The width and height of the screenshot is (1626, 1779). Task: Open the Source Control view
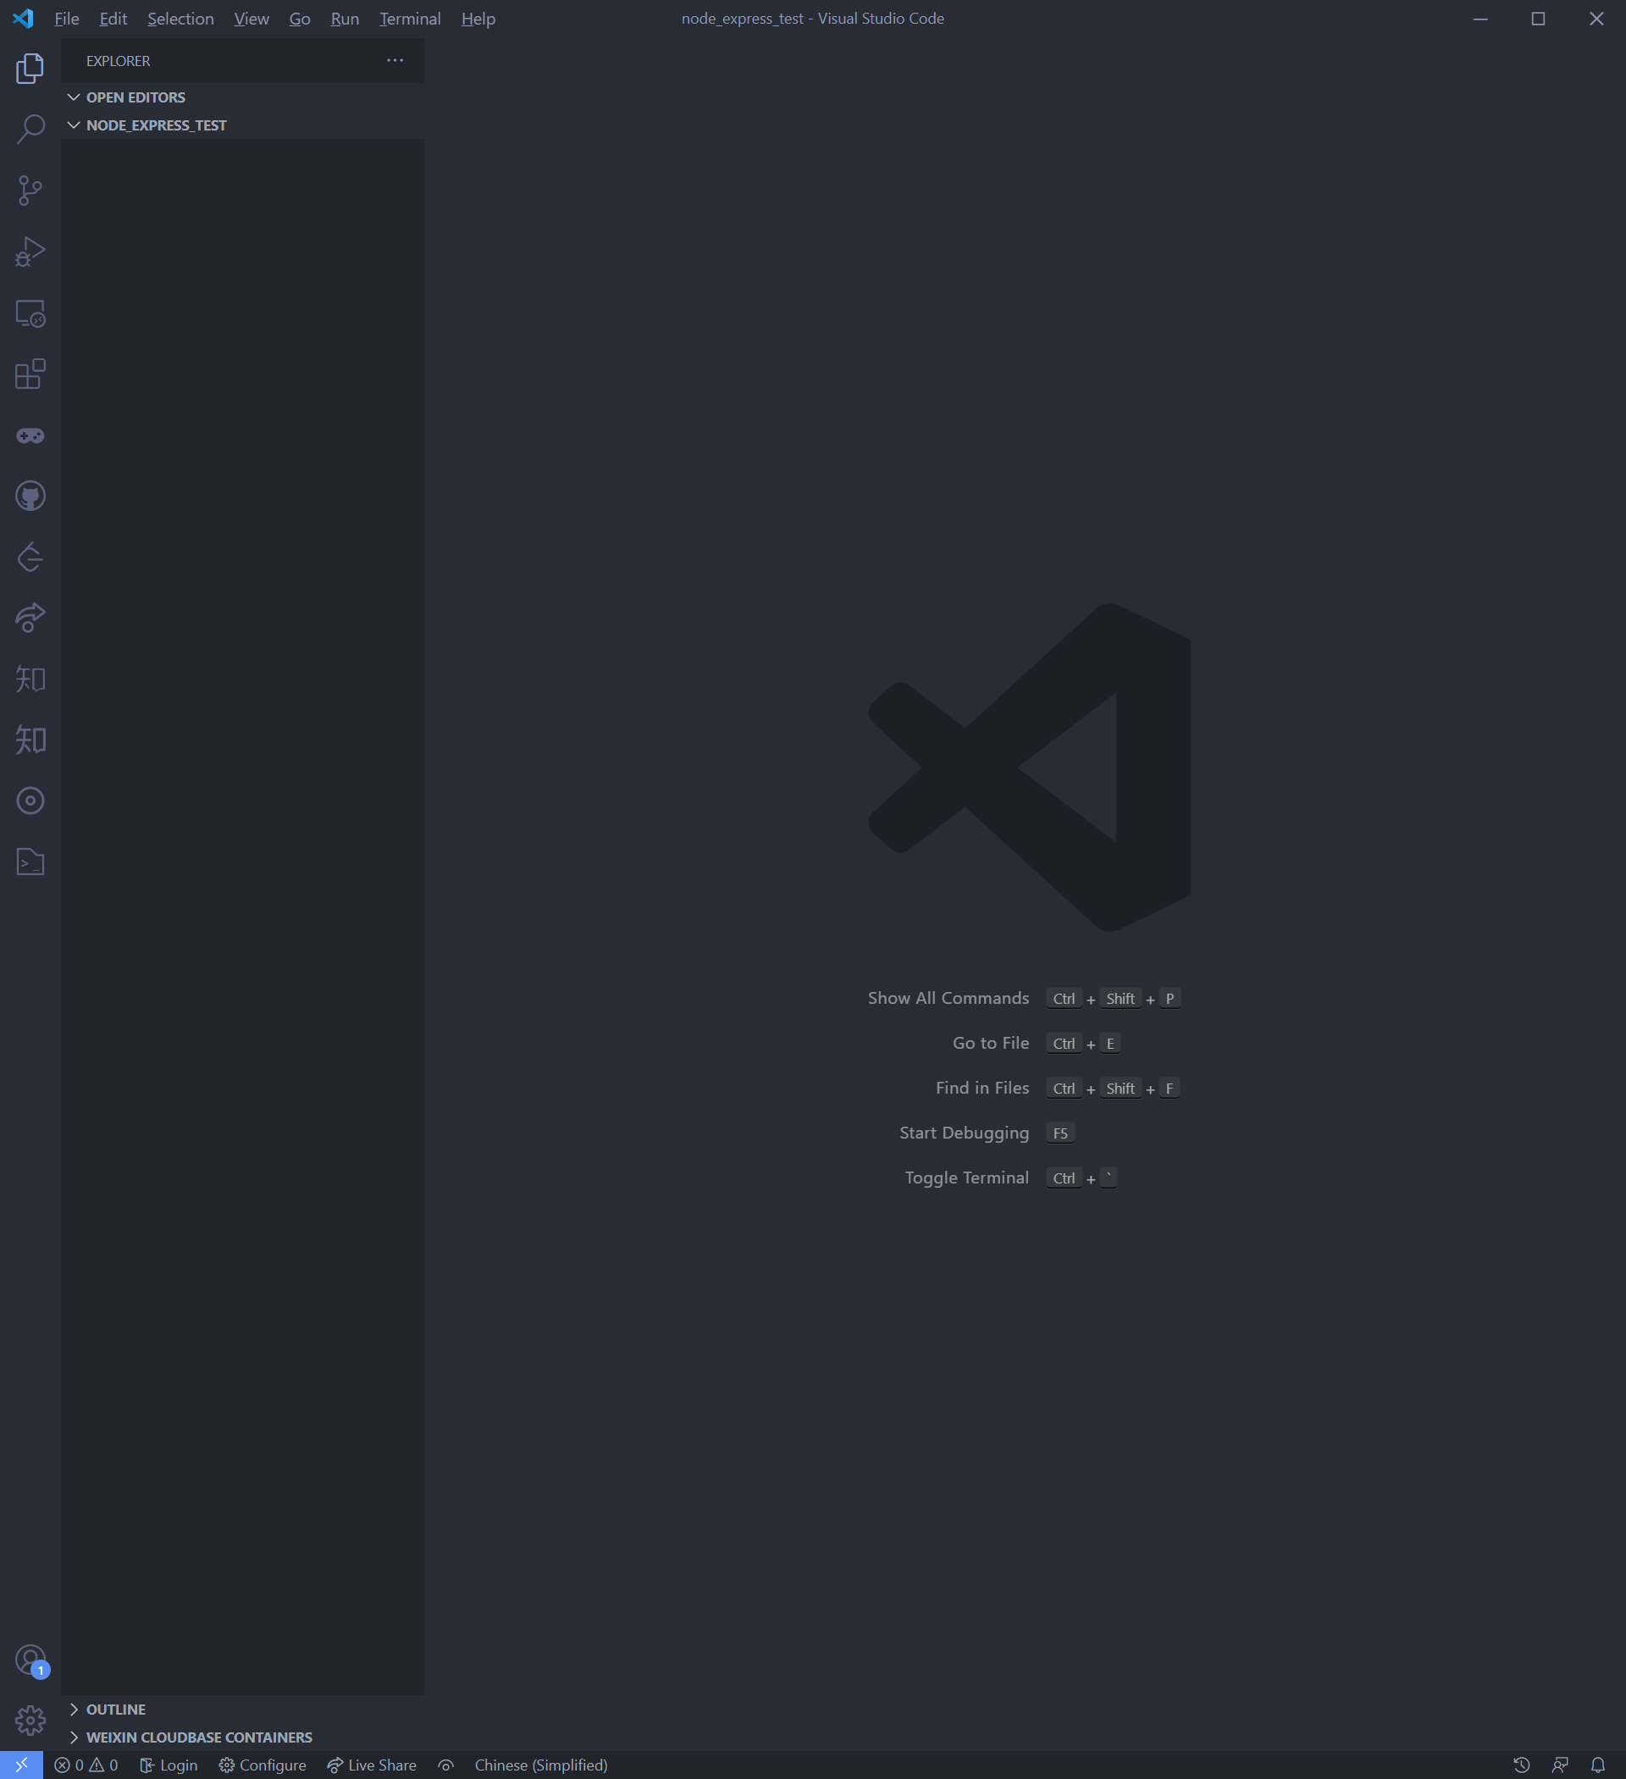point(29,191)
